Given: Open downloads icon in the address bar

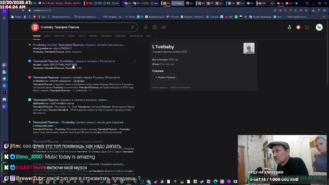Looking at the screenshot, I should pyautogui.click(x=296, y=10).
